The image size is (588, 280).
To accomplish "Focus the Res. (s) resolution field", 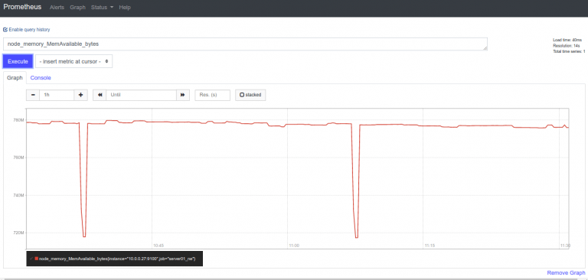I will tap(212, 95).
